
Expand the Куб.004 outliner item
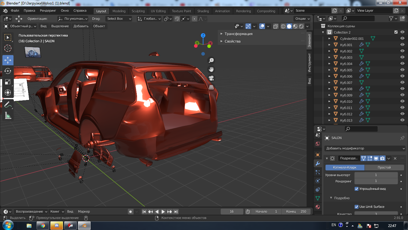coord(329,64)
